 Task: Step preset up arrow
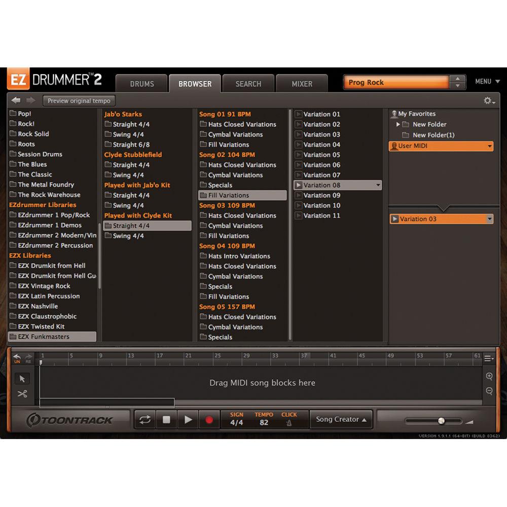coord(457,79)
